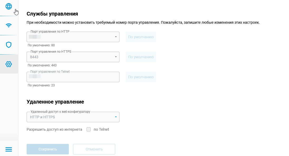The width and height of the screenshot is (289, 156).
Task: Open the remote web configurator access dropdown
Action: [116, 117]
